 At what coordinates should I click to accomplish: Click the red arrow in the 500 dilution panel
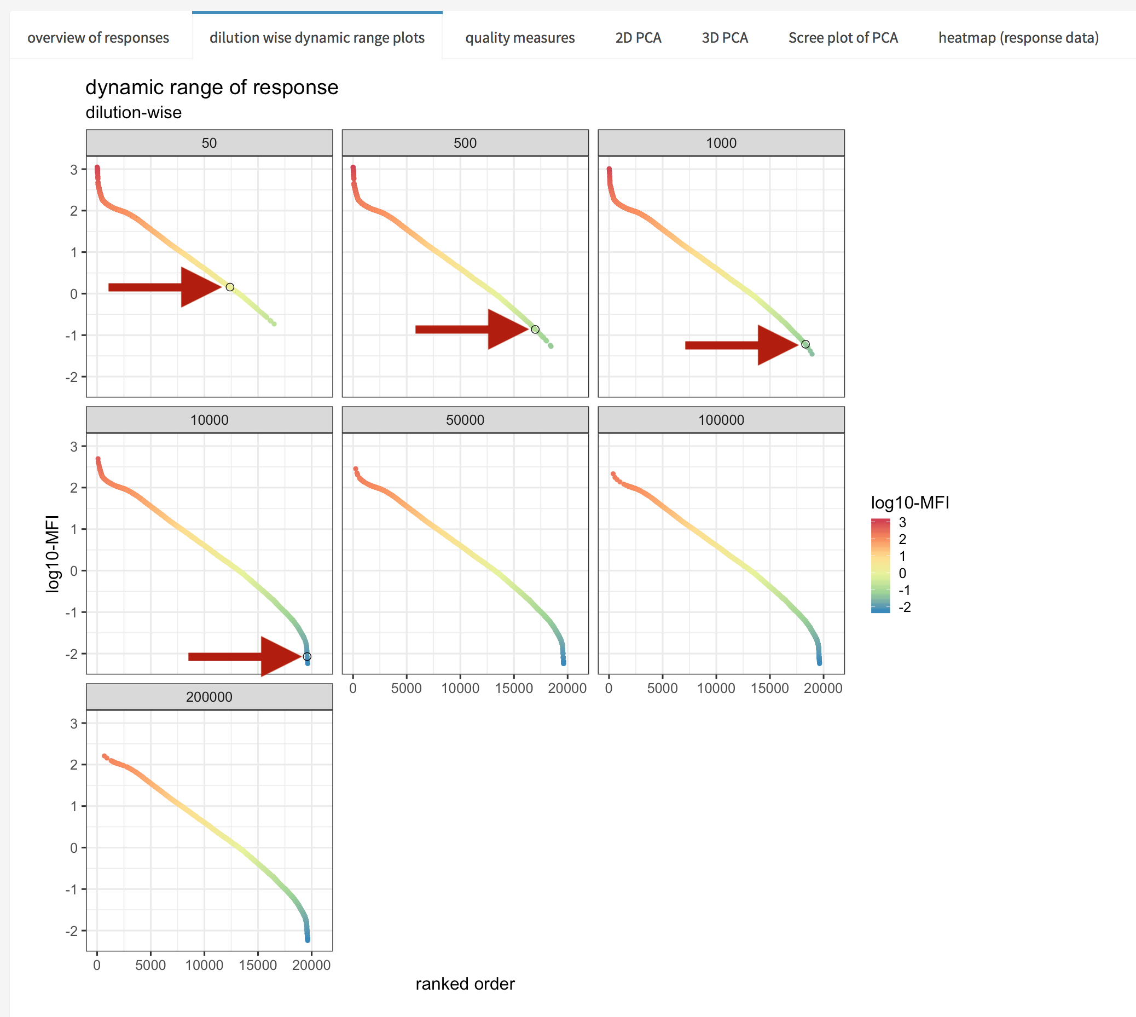click(472, 330)
